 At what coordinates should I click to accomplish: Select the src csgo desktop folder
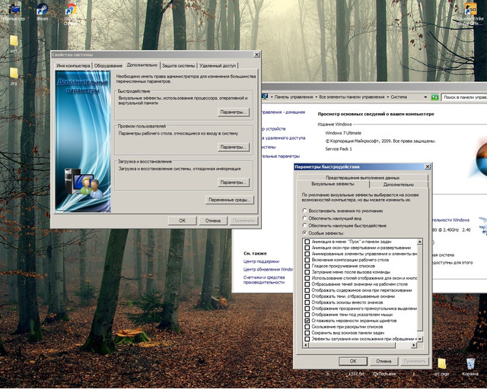pyautogui.click(x=441, y=367)
